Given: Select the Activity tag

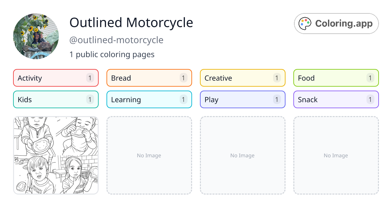Looking at the screenshot, I should point(56,78).
